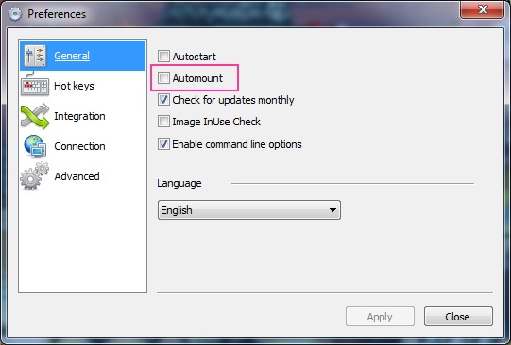The width and height of the screenshot is (511, 345).
Task: Click the Connection globe icon
Action: (35, 146)
